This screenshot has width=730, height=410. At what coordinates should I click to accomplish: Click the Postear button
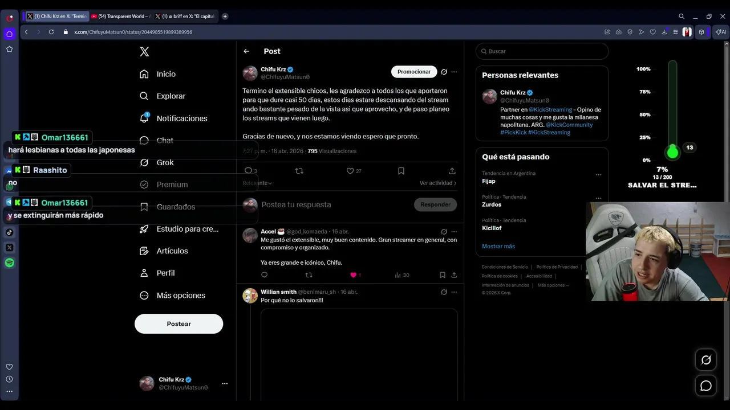pyautogui.click(x=179, y=323)
